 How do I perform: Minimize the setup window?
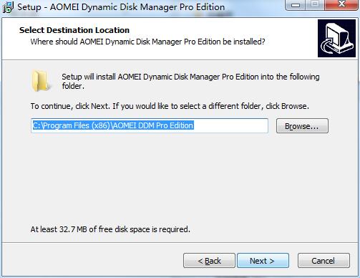click(x=296, y=5)
